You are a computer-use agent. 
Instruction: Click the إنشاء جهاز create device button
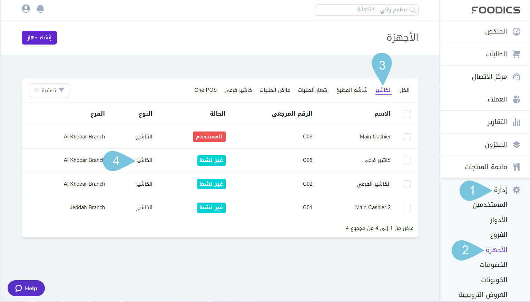point(39,38)
